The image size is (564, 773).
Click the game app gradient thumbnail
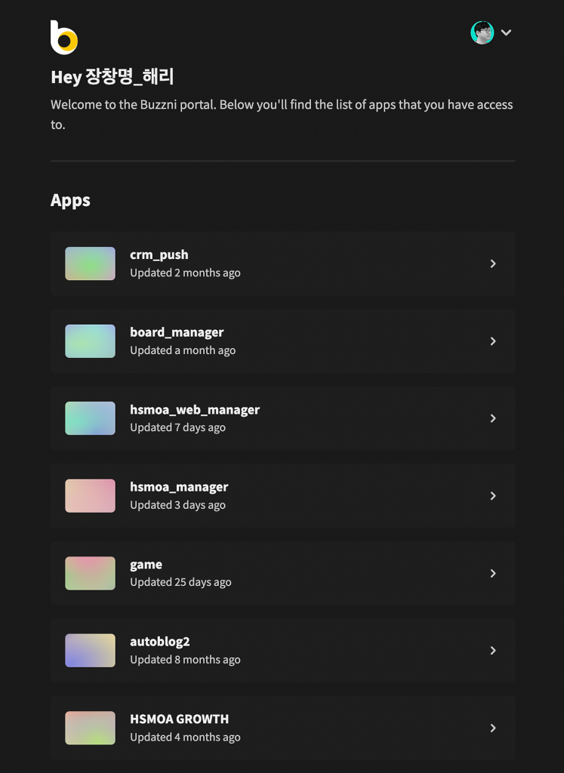coord(90,573)
